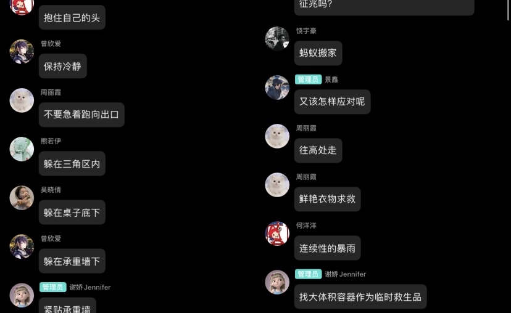Select the message 又该怎样应对呢

pos(332,102)
